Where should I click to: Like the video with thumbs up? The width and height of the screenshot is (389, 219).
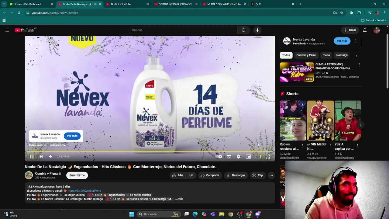177,175
